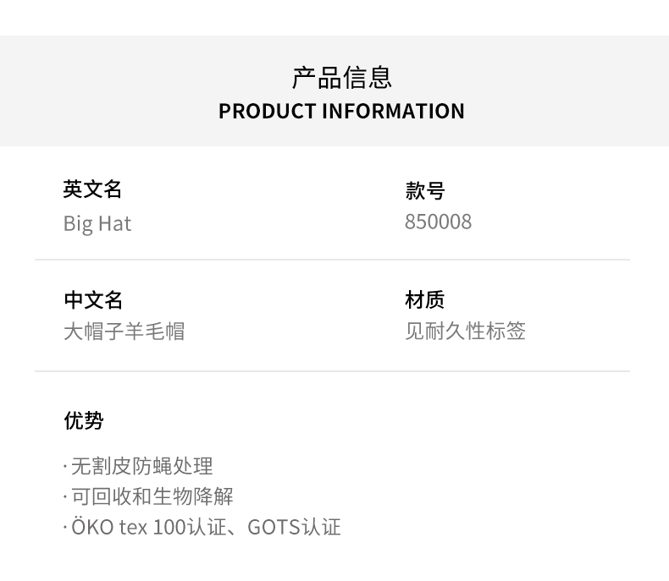Click the 产品信息 heading
The height and width of the screenshot is (581, 669).
click(341, 78)
